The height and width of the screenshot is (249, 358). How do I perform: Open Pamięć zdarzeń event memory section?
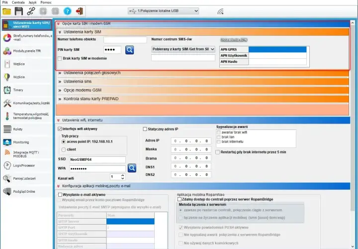pos(27,179)
